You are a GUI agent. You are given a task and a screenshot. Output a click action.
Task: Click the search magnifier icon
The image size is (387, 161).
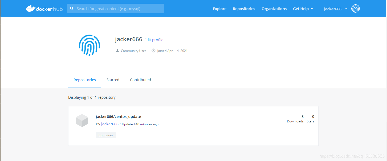(x=72, y=8)
